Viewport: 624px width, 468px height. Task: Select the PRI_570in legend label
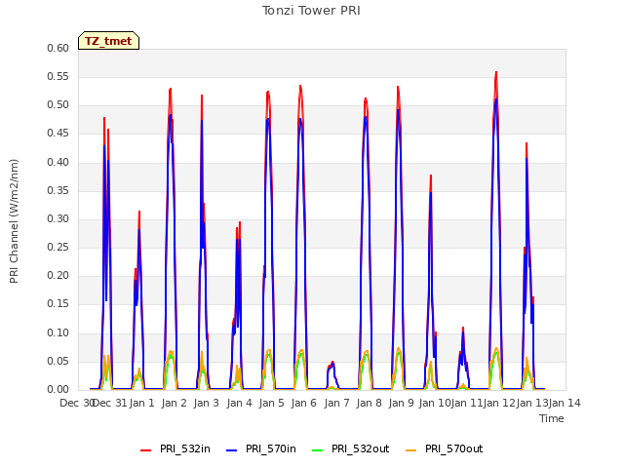[x=271, y=448]
